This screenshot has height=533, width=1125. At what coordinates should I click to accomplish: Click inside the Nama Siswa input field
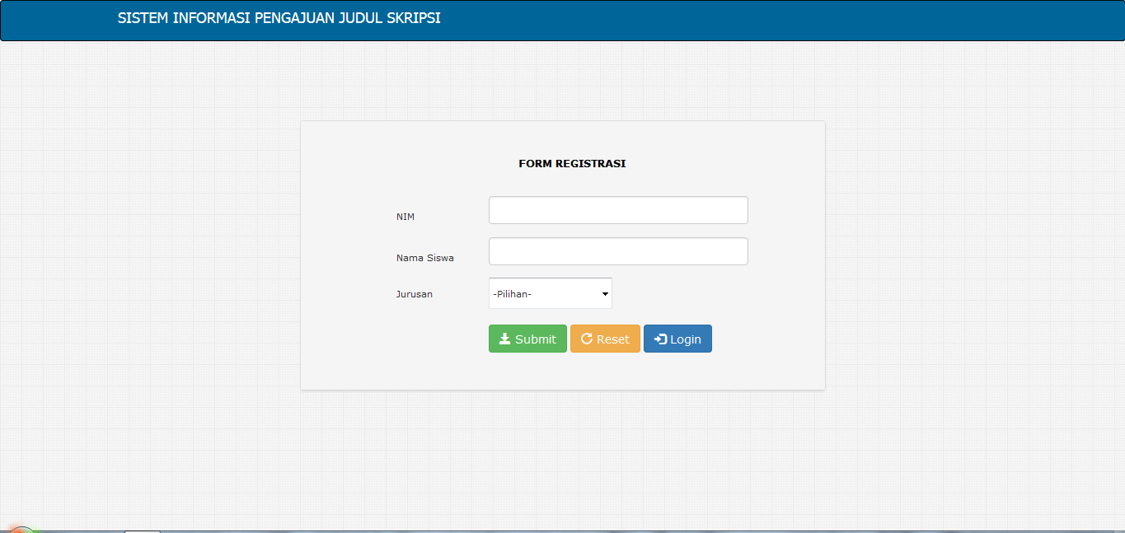[618, 251]
